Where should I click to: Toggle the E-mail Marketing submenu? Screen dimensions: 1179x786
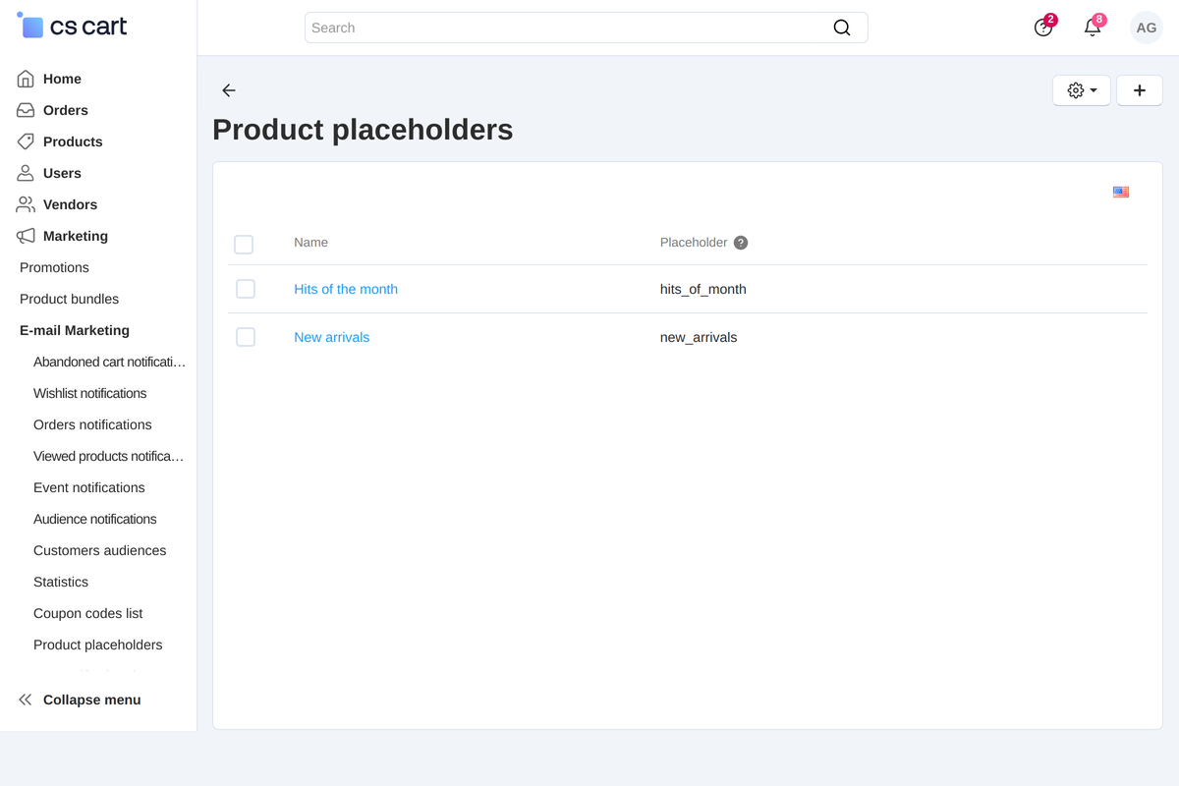pos(75,330)
